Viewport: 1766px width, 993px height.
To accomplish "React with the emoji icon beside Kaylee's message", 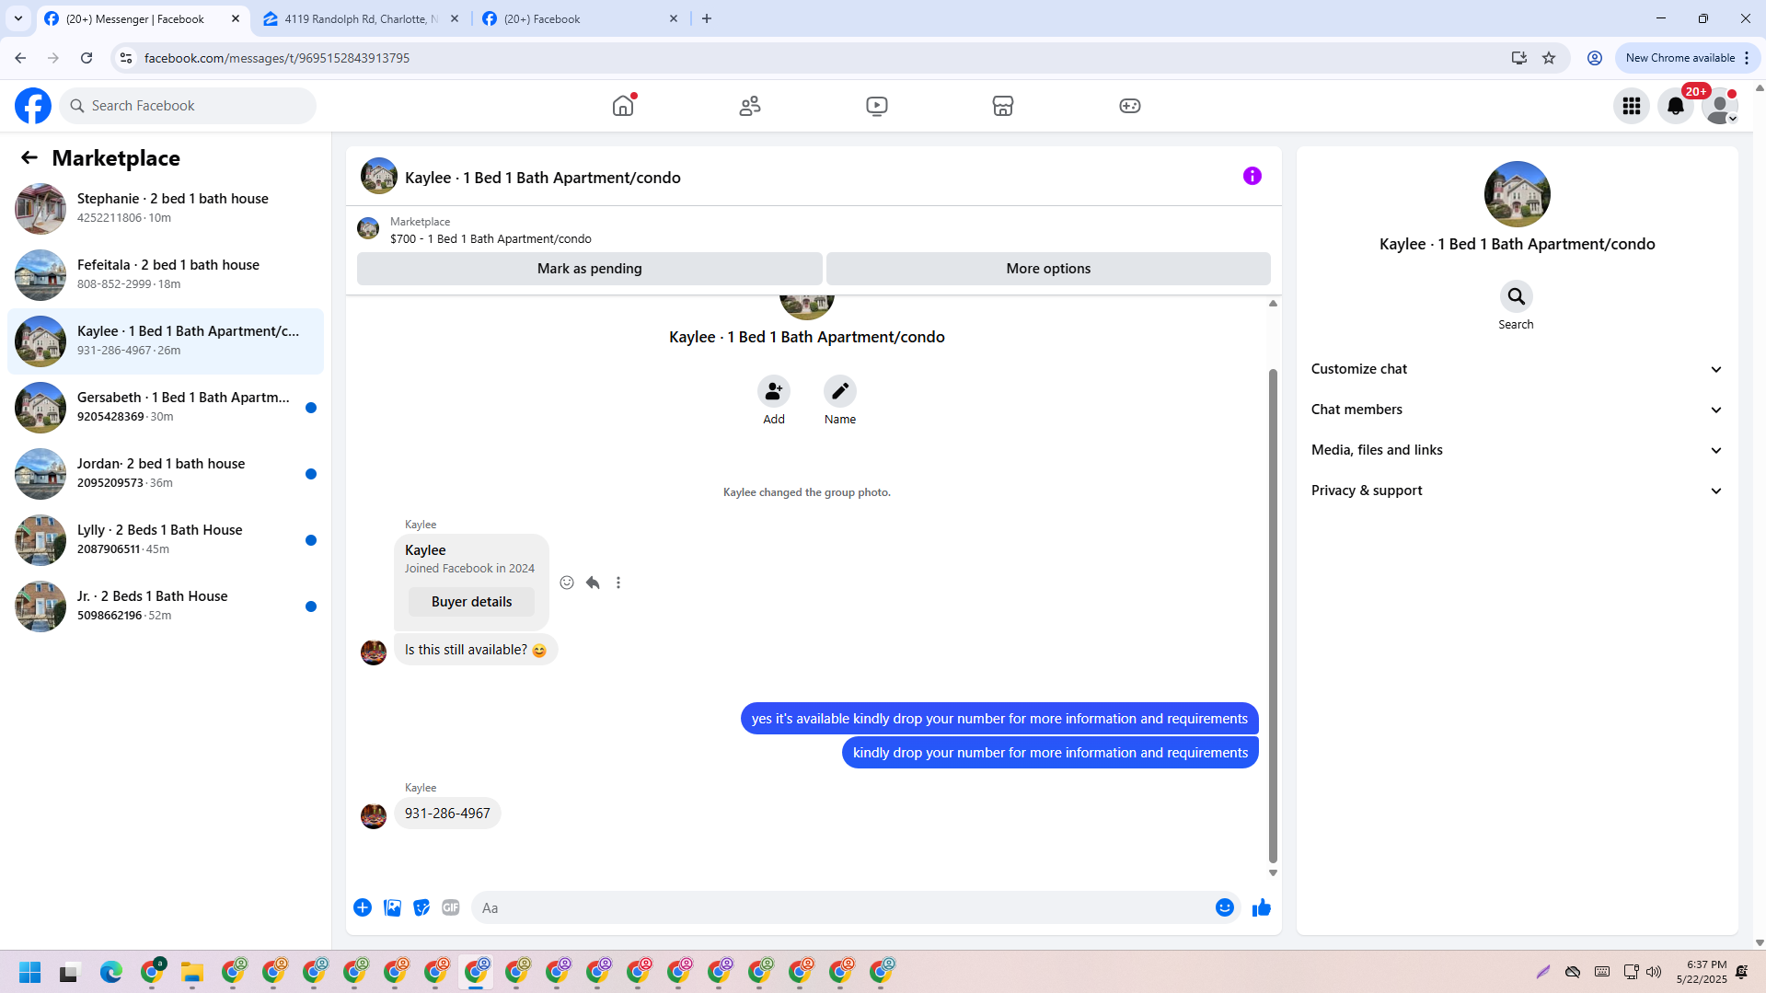I will (567, 583).
